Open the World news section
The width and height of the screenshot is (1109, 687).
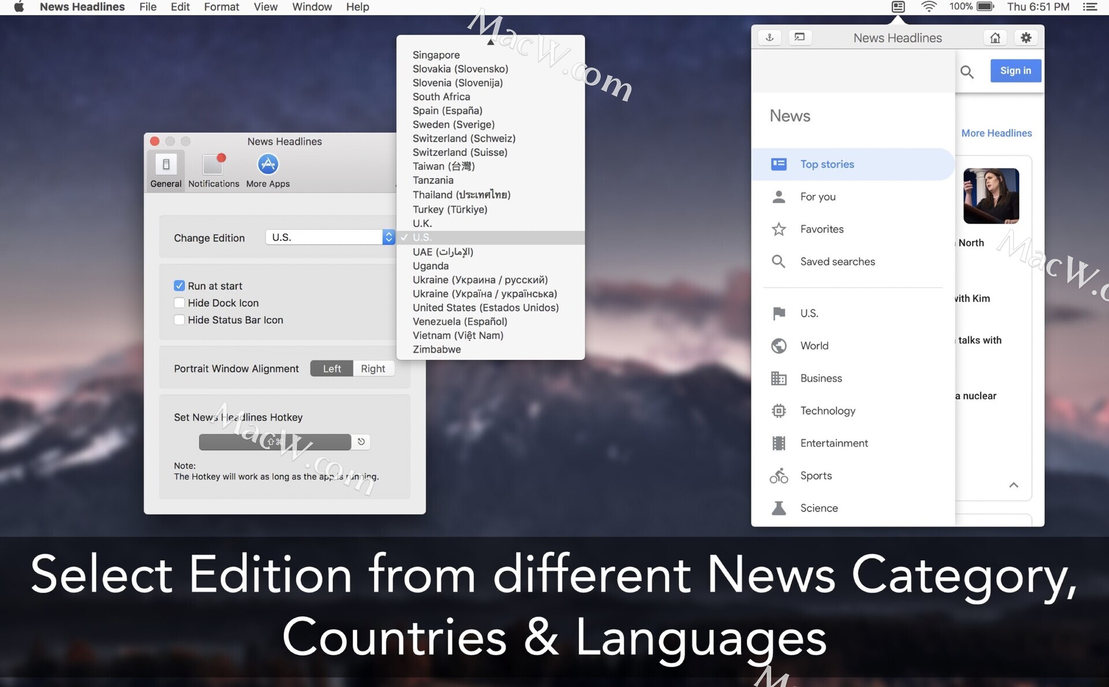[853, 346]
